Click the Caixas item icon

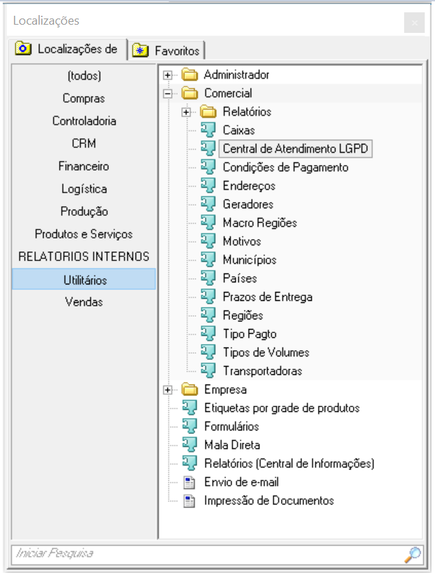208,130
